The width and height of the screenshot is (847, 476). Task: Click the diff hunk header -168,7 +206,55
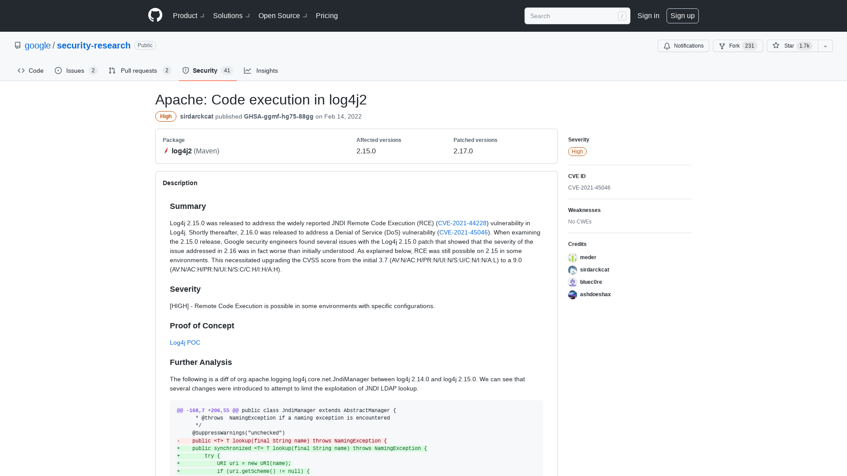pyautogui.click(x=208, y=410)
